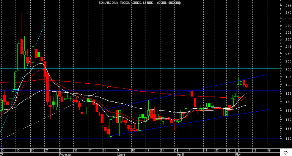Select the 2.40 price axis label
The image size is (292, 156).
(x=288, y=12)
